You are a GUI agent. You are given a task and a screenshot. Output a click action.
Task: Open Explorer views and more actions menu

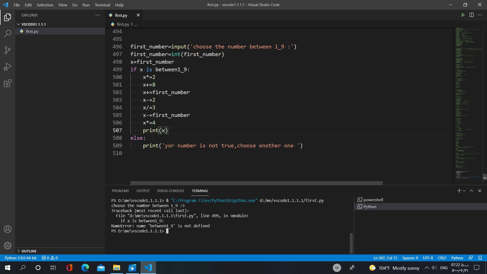pyautogui.click(x=98, y=15)
